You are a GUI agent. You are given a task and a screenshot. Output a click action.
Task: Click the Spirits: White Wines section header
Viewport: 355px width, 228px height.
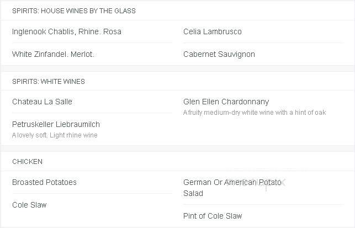tap(49, 82)
